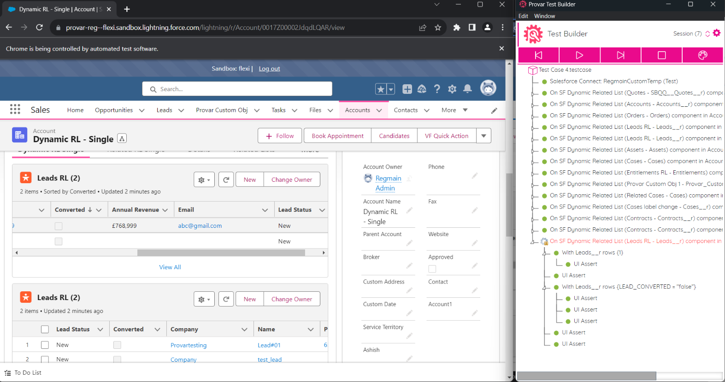The height and width of the screenshot is (382, 725).
Task: Click View All under the first Leads list
Action: tap(170, 267)
